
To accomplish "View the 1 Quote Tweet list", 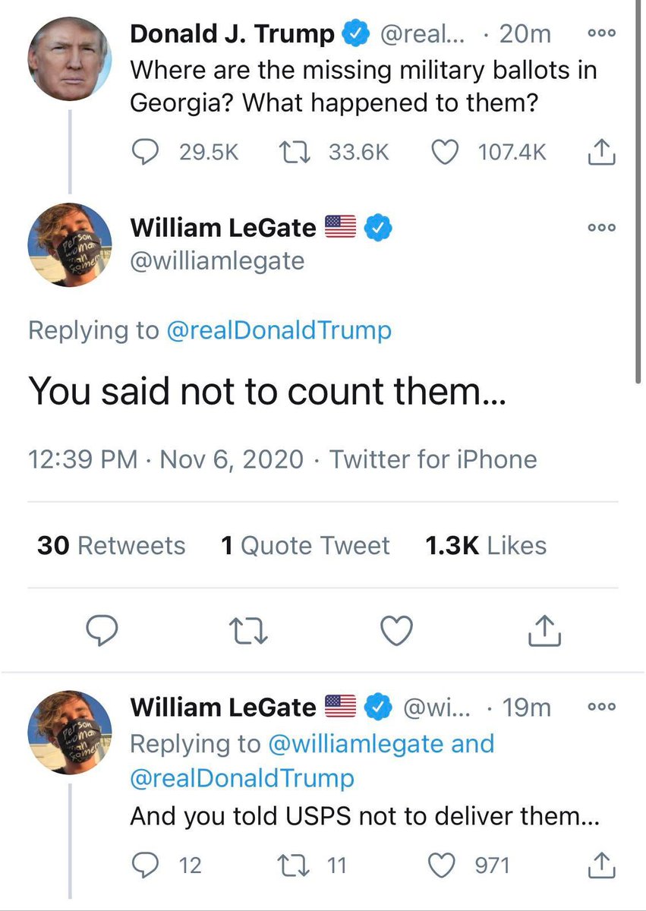I will point(305,545).
